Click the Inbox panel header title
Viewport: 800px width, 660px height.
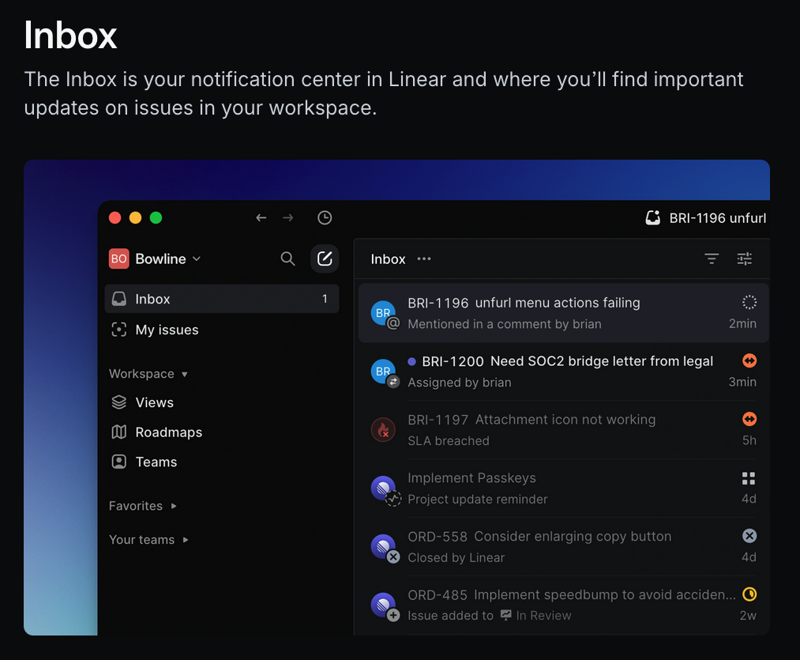click(x=388, y=259)
